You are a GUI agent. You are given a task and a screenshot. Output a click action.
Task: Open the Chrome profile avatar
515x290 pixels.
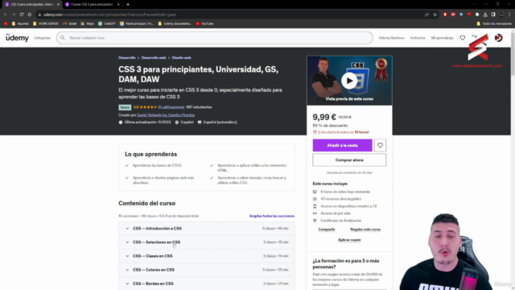[501, 14]
